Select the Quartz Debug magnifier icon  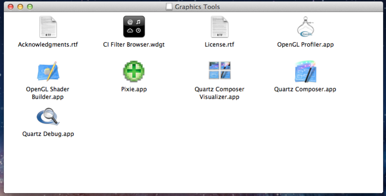48,117
